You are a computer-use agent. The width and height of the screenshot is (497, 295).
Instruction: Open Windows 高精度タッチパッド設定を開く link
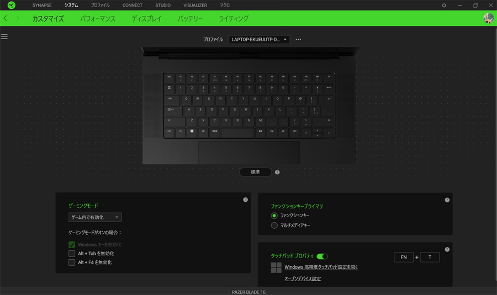click(321, 267)
